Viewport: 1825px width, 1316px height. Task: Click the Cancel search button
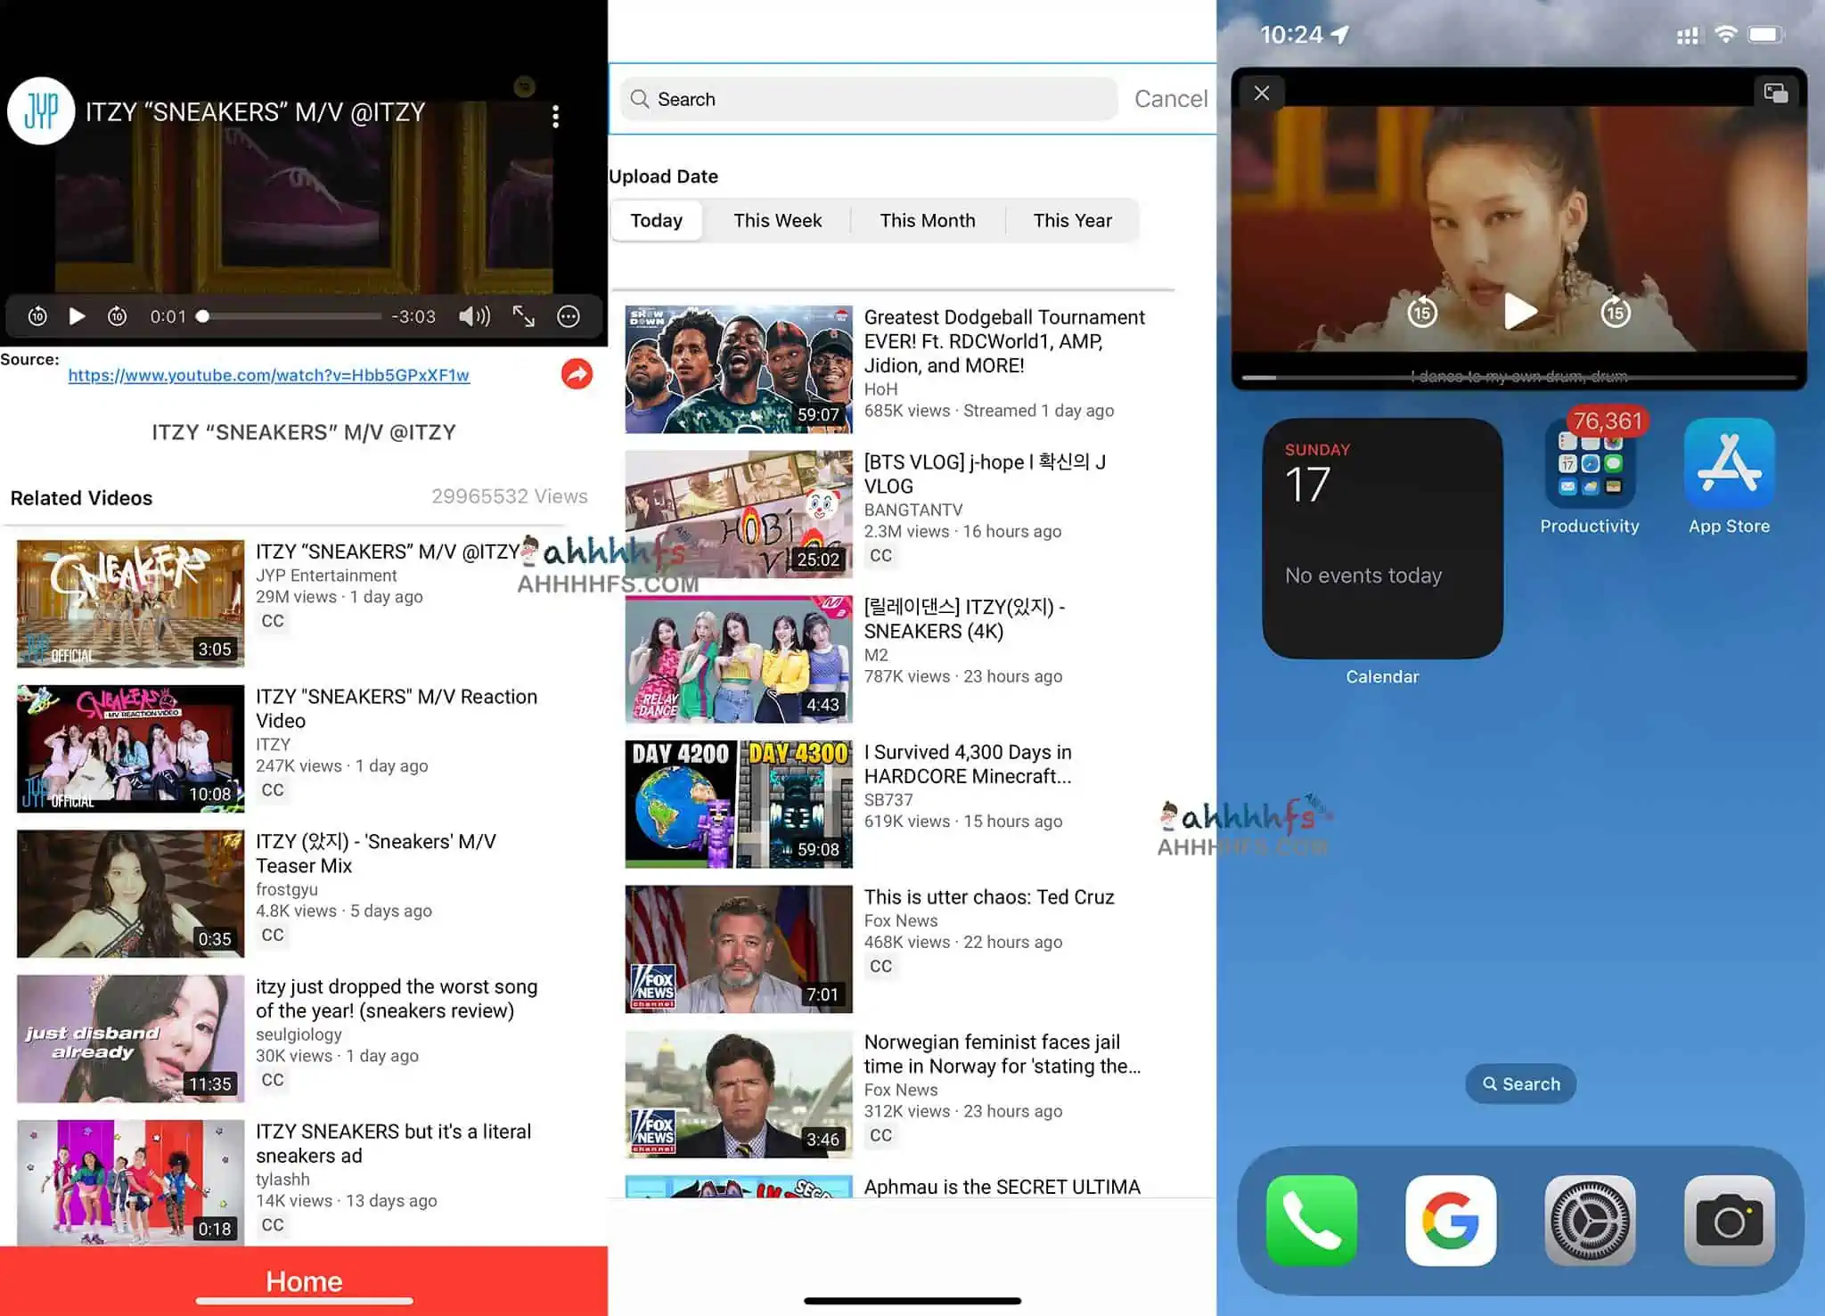coord(1170,99)
